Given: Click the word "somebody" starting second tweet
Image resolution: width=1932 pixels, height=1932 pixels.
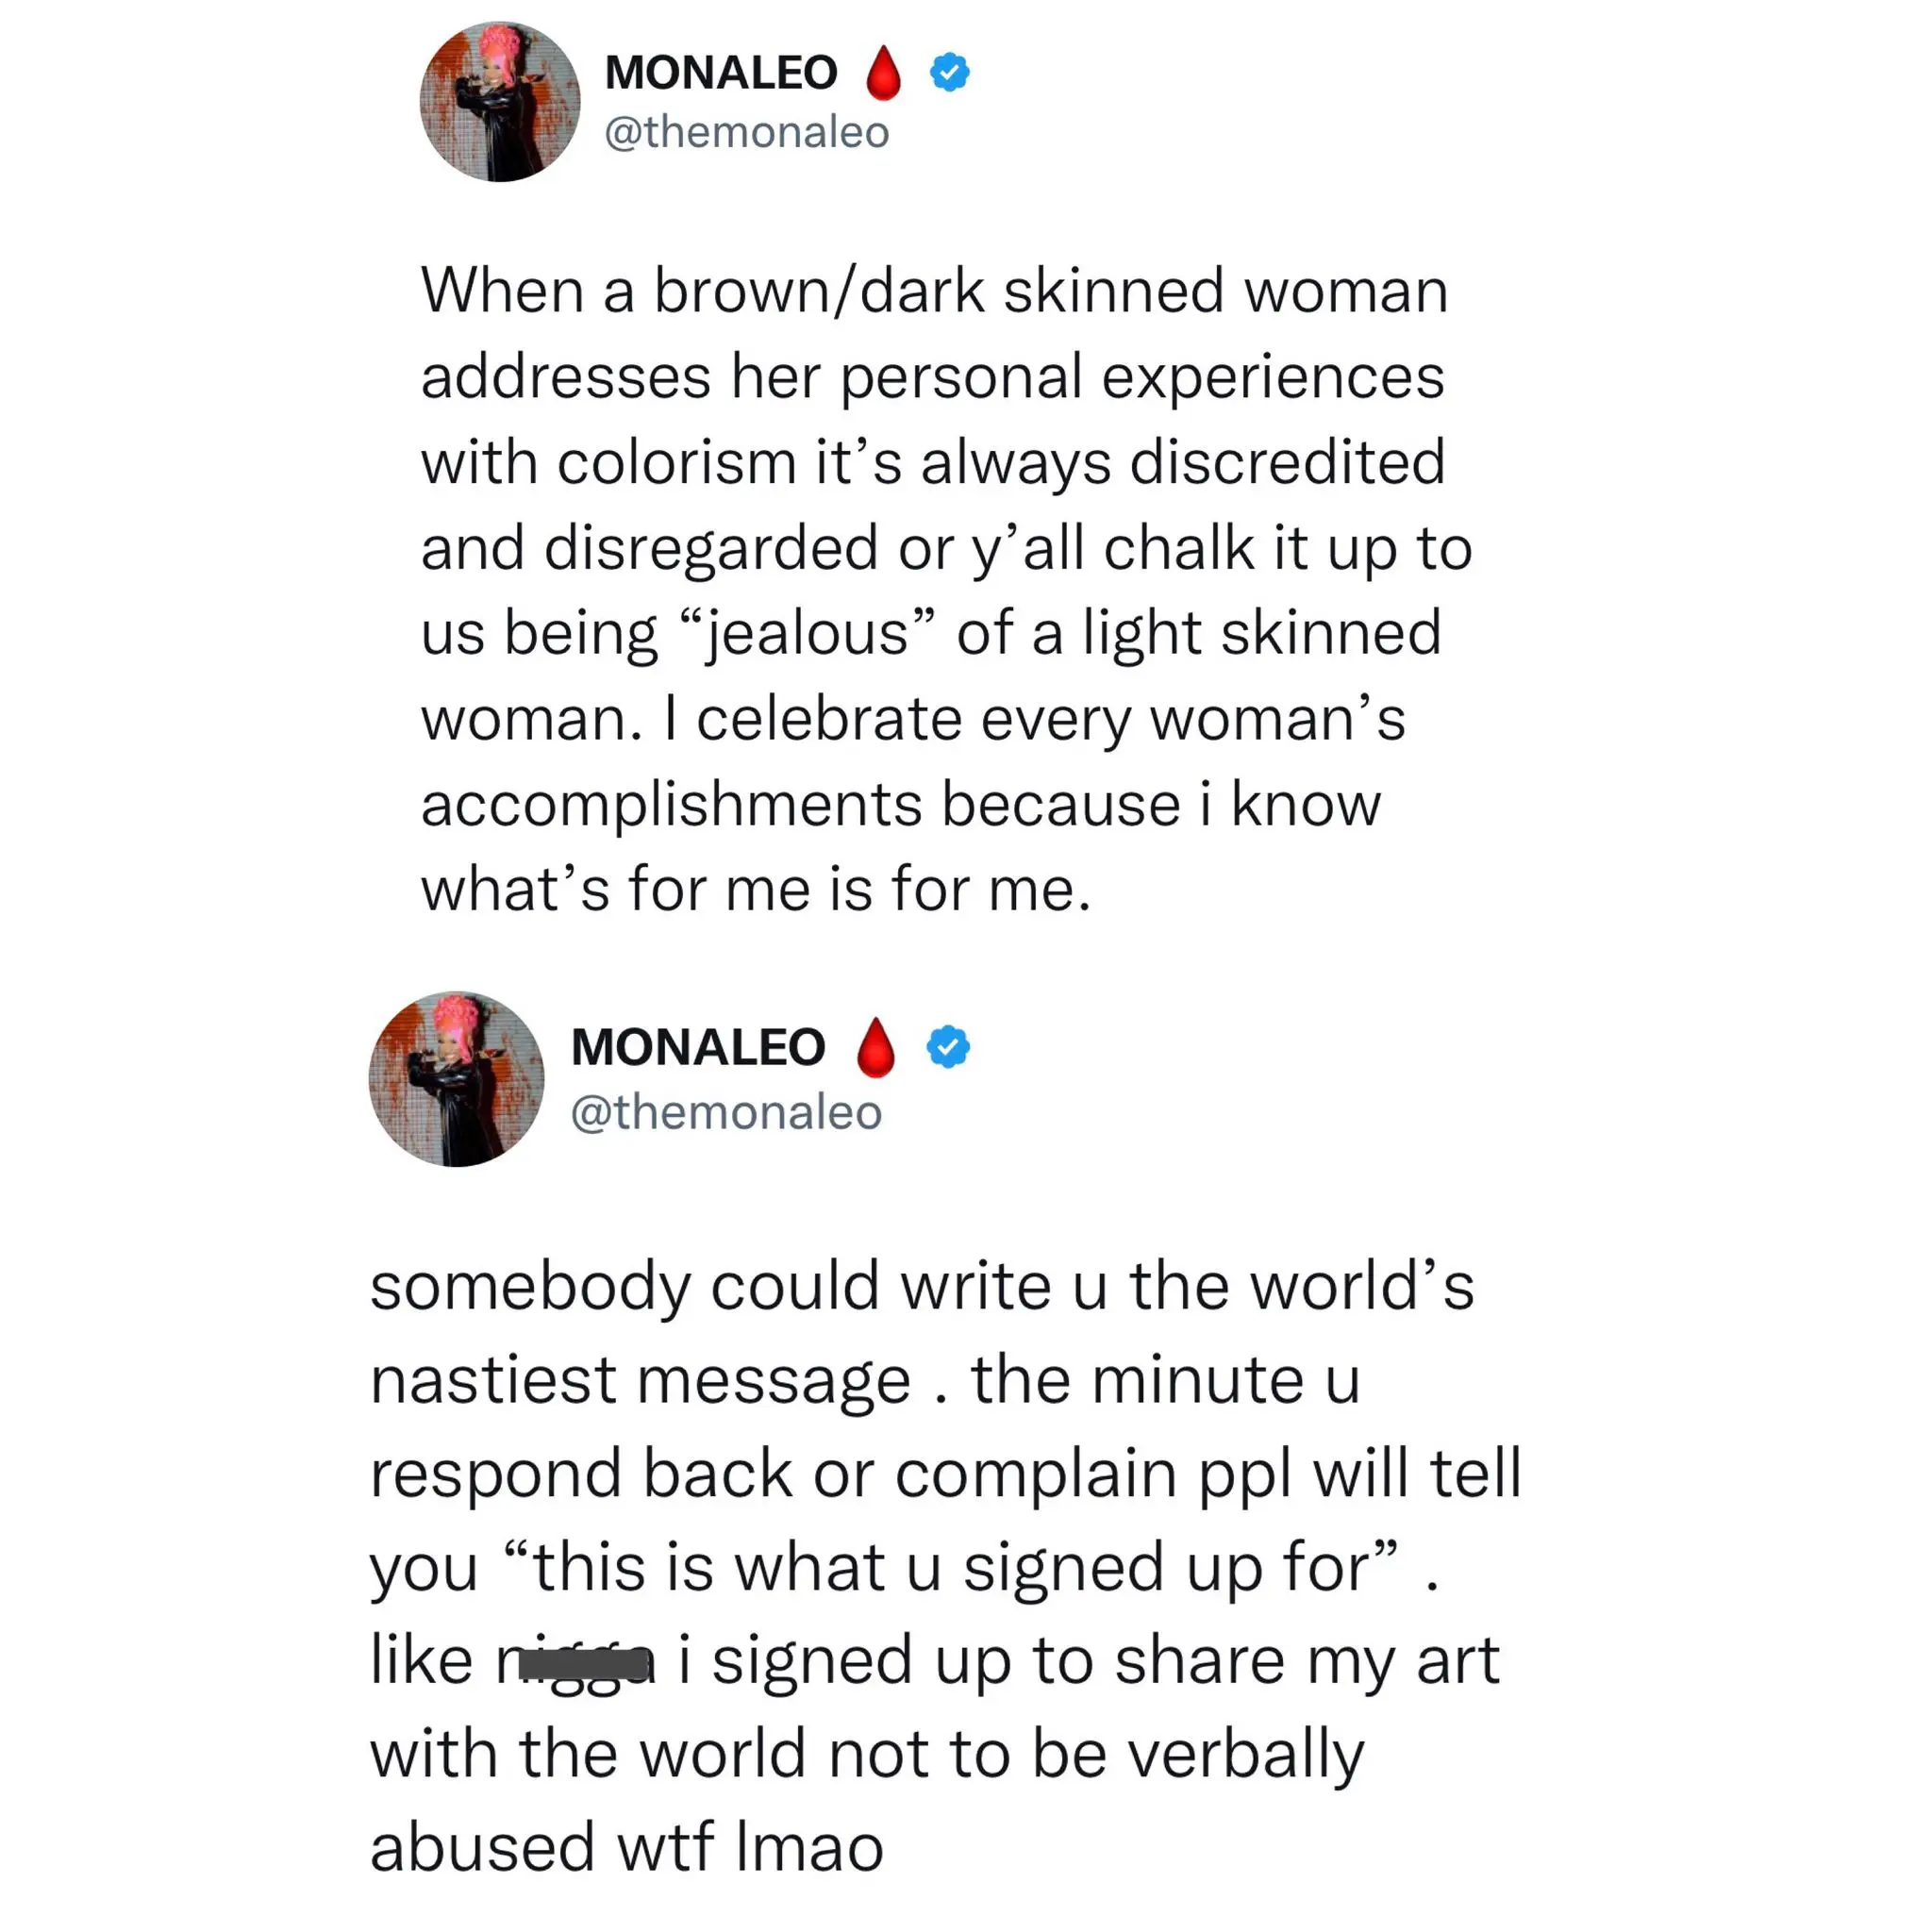Looking at the screenshot, I should coord(530,1286).
